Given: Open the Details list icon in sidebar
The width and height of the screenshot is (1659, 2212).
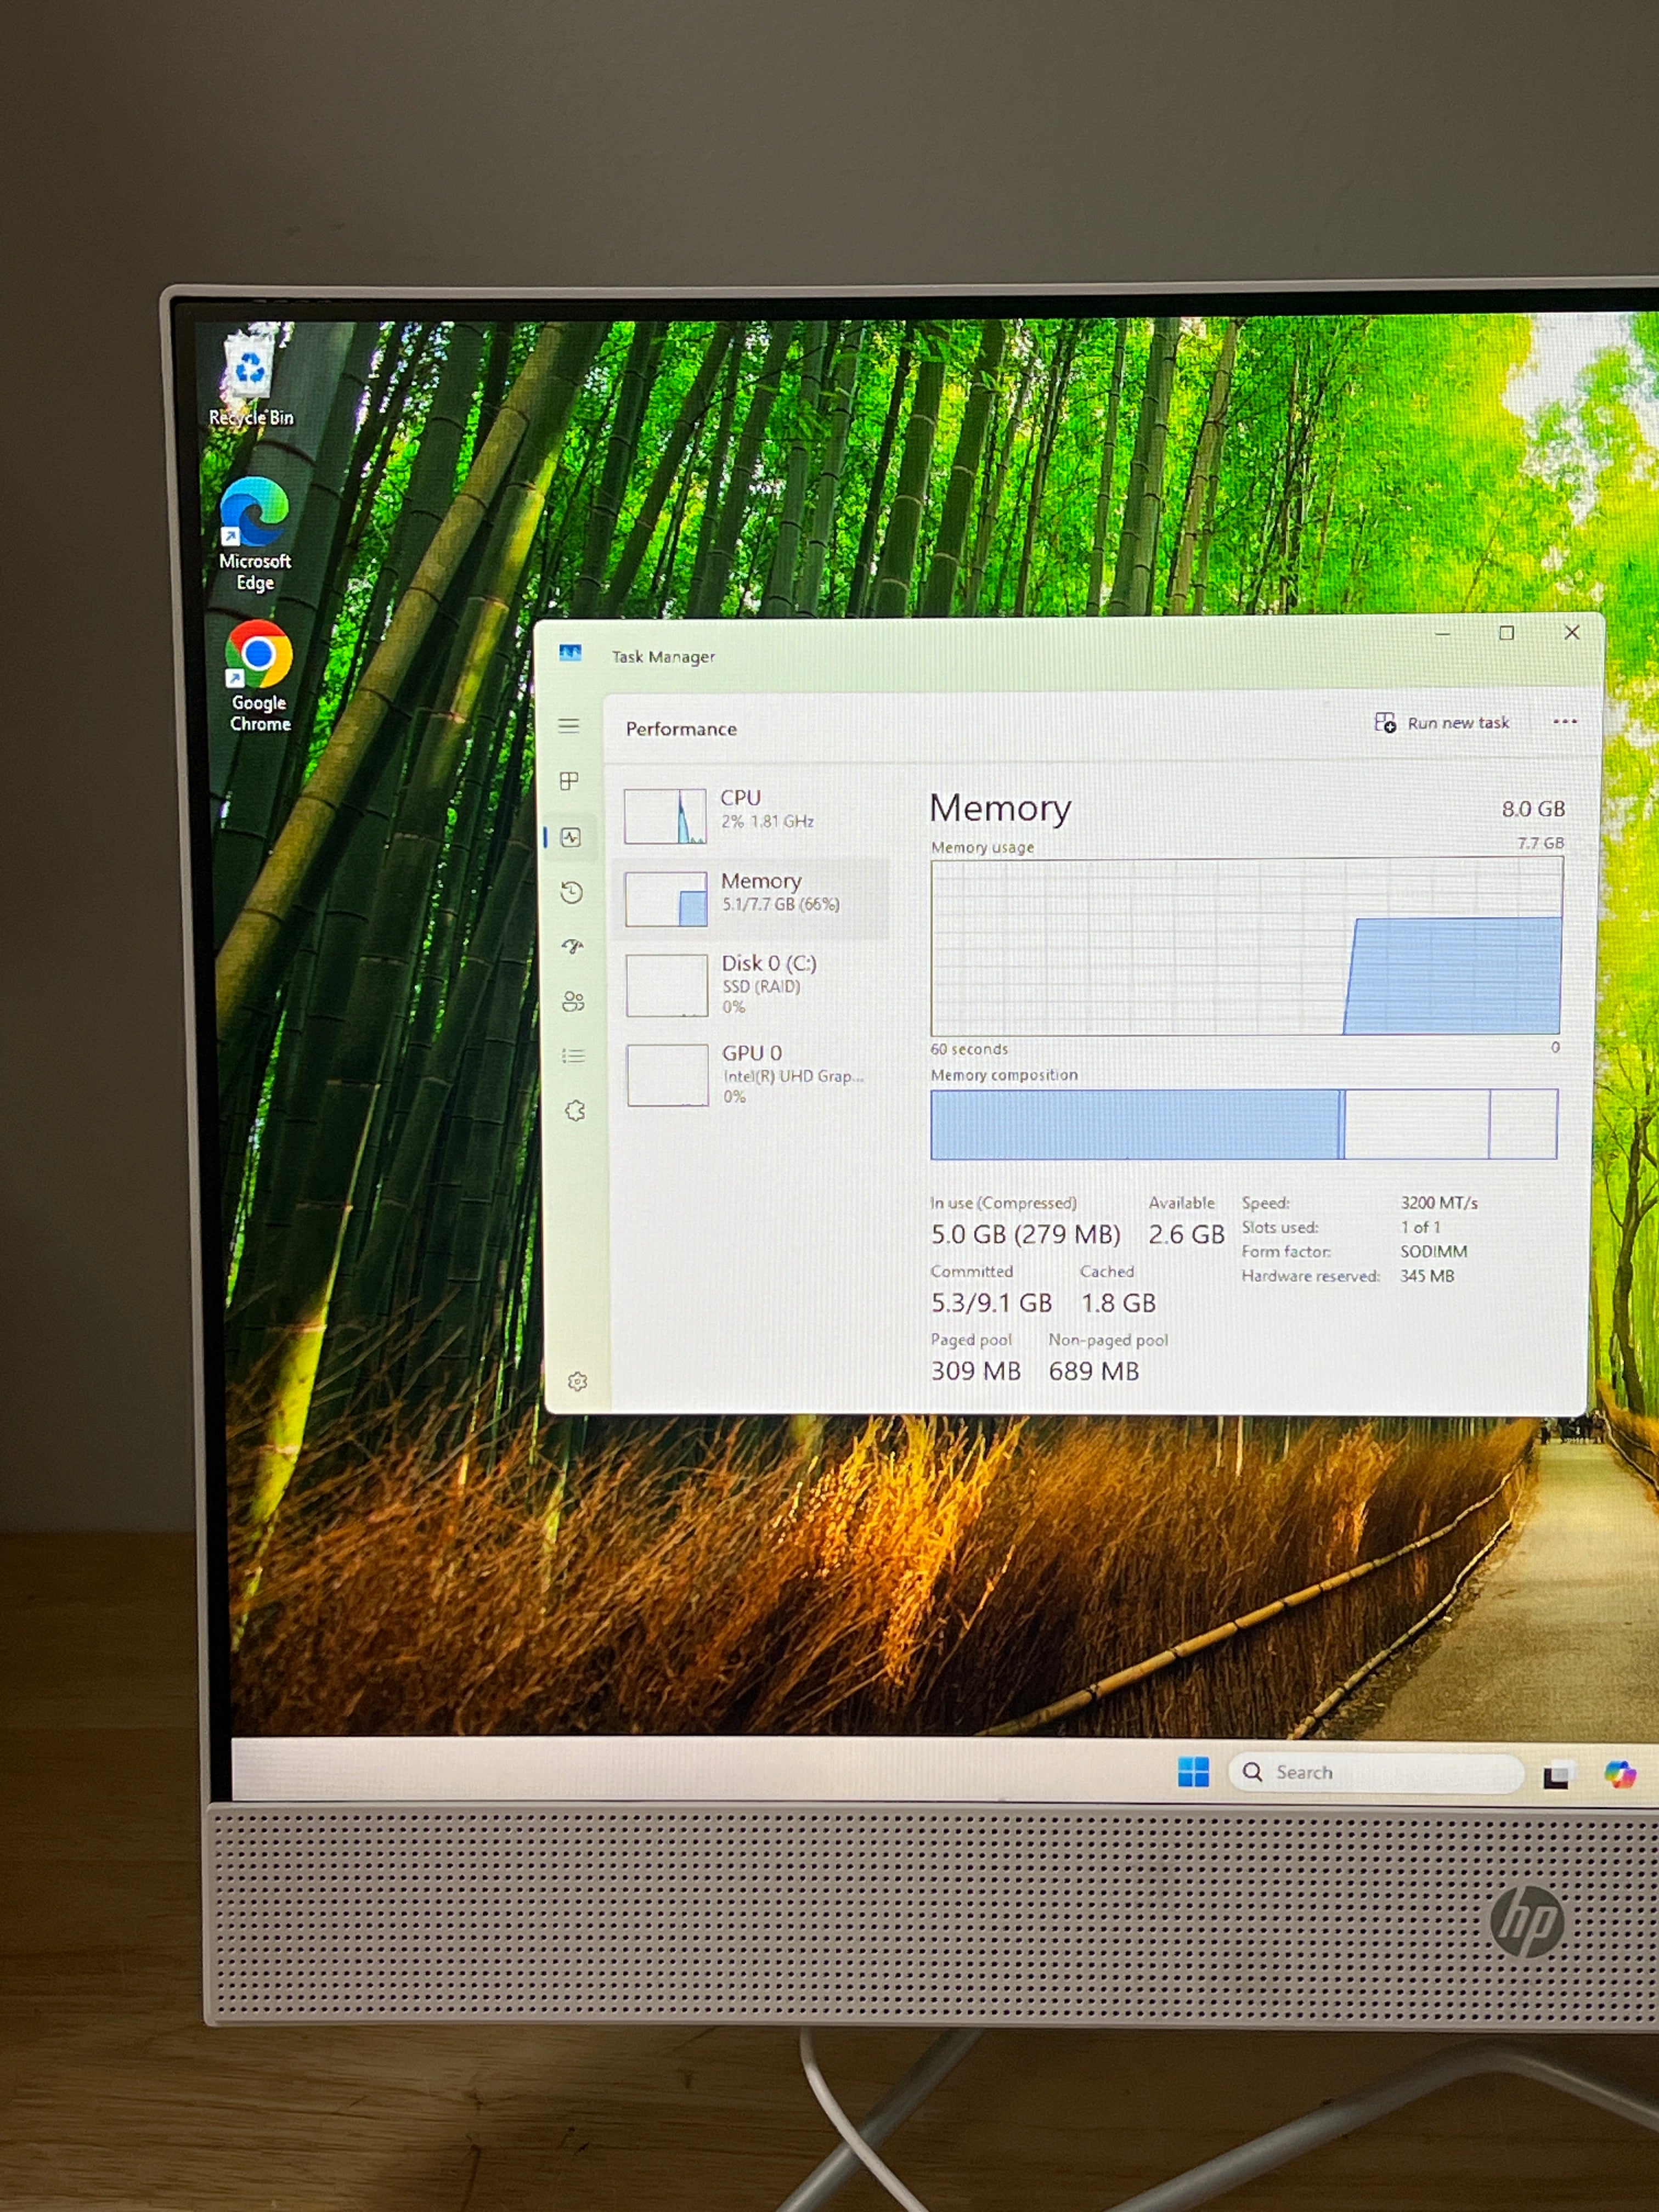Looking at the screenshot, I should 574,1056.
